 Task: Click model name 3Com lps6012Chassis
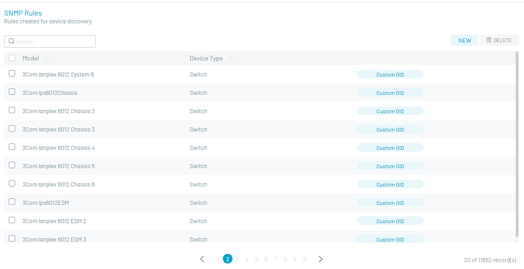50,93
